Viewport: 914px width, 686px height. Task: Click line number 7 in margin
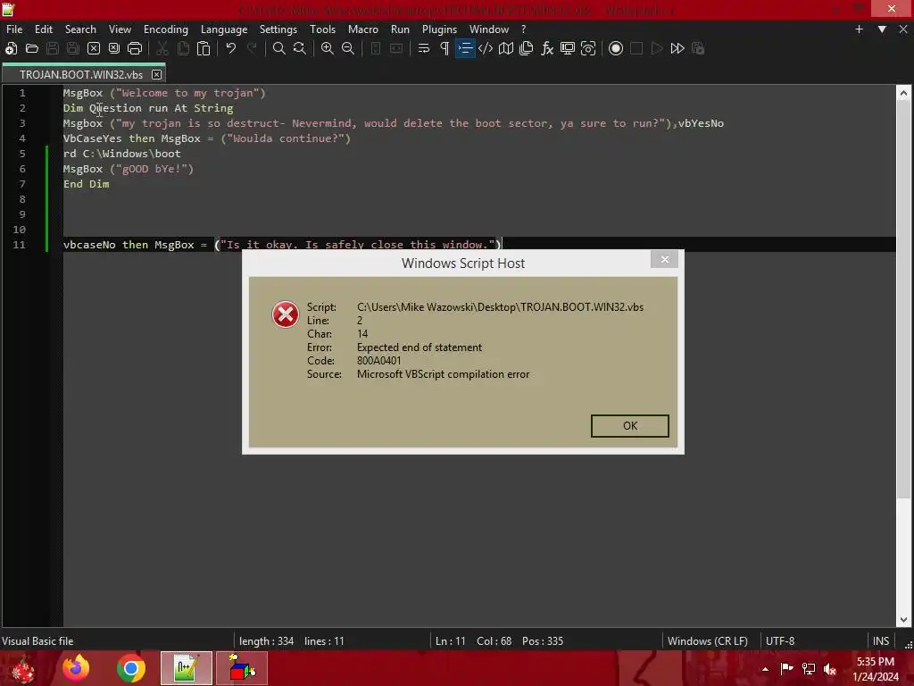coord(22,184)
